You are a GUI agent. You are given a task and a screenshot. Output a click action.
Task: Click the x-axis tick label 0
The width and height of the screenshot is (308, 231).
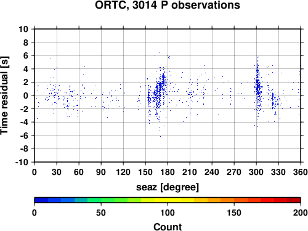tap(34, 172)
